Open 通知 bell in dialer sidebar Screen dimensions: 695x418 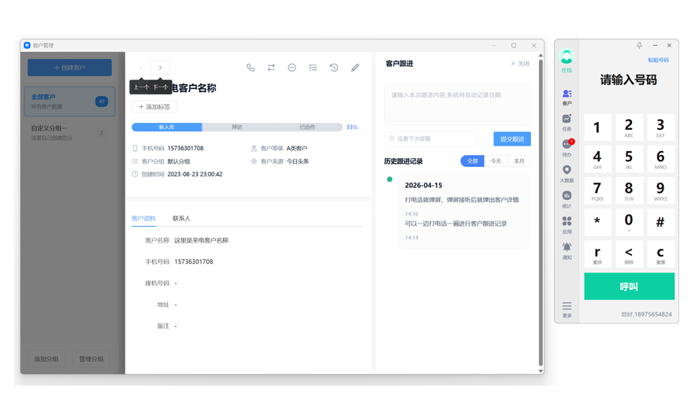[x=567, y=250]
